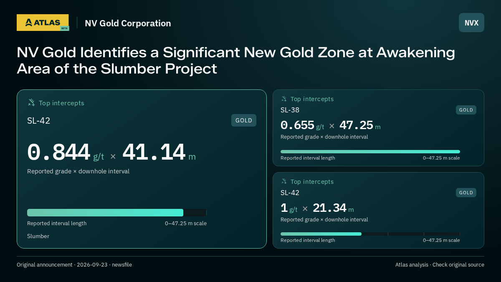Click the Atlas analysis check original source note

click(440, 265)
